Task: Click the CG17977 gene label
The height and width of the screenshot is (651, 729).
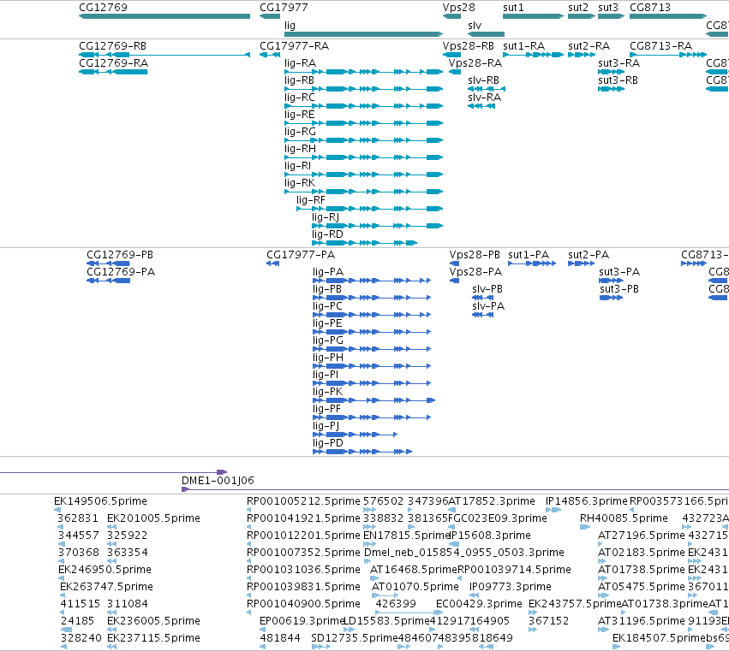Action: pyautogui.click(x=284, y=8)
